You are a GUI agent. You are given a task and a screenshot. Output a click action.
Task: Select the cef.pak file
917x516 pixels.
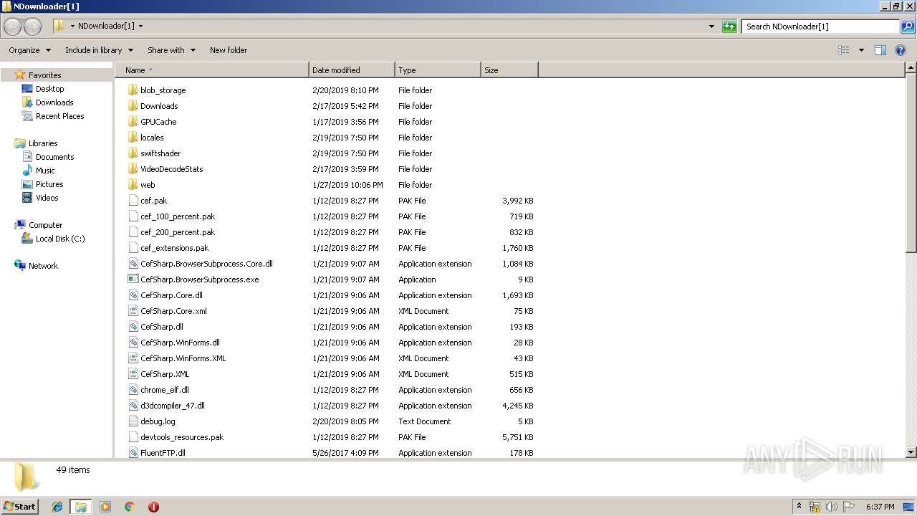pyautogui.click(x=153, y=201)
